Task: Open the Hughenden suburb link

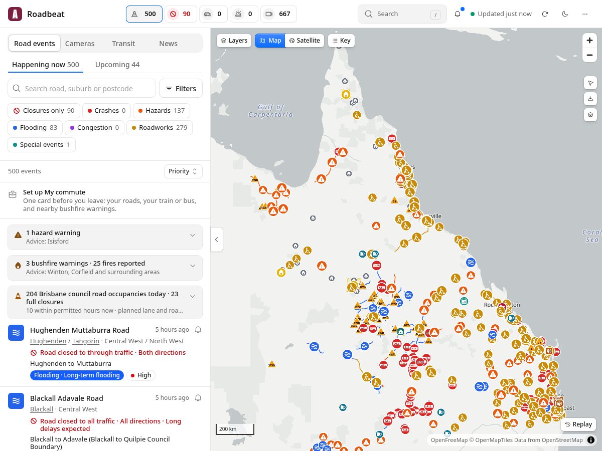Action: [48, 341]
